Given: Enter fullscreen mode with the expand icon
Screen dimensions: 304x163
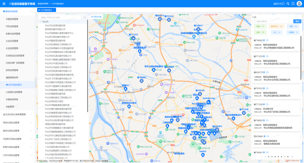Looking at the screenshot, I should coord(293,3).
